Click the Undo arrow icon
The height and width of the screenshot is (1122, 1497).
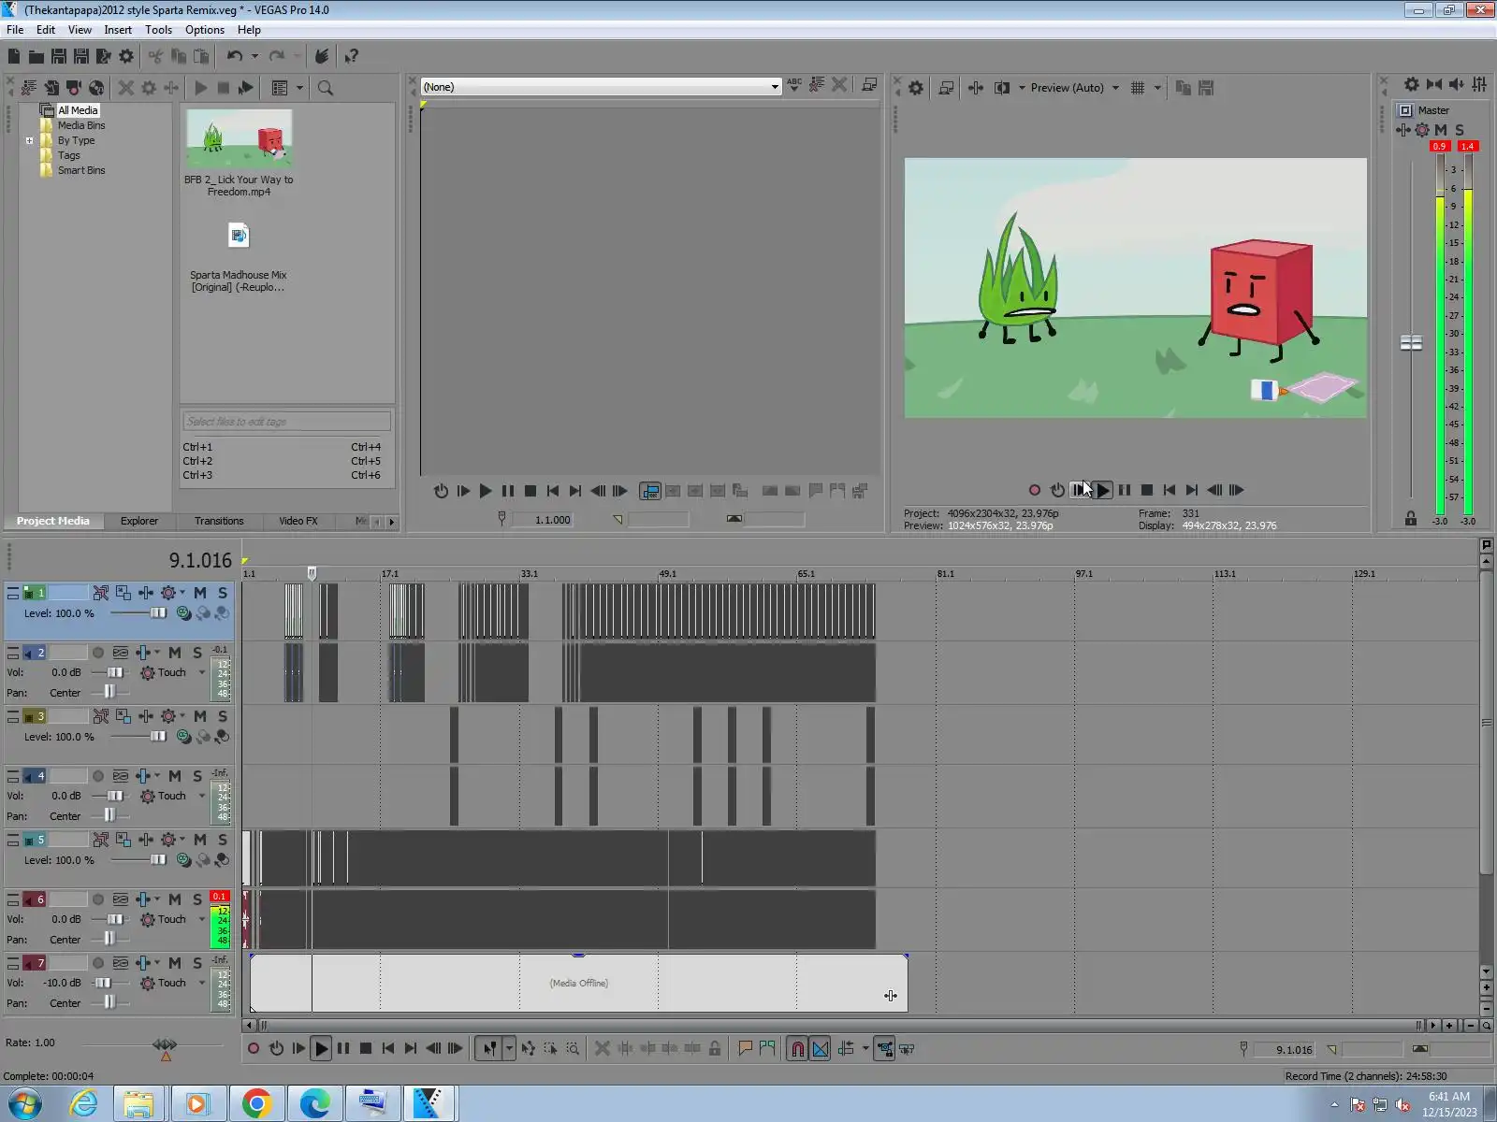coord(235,56)
